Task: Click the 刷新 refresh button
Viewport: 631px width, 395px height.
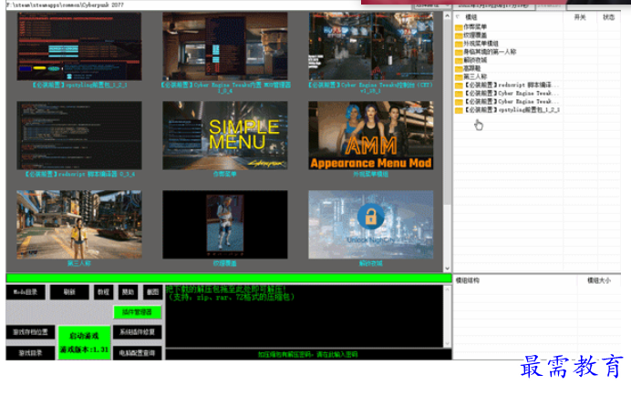Action: click(69, 292)
